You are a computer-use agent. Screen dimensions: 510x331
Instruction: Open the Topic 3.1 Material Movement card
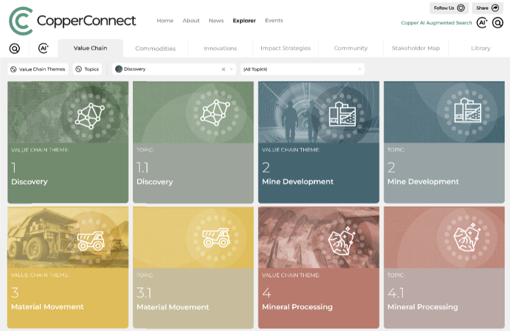193,268
